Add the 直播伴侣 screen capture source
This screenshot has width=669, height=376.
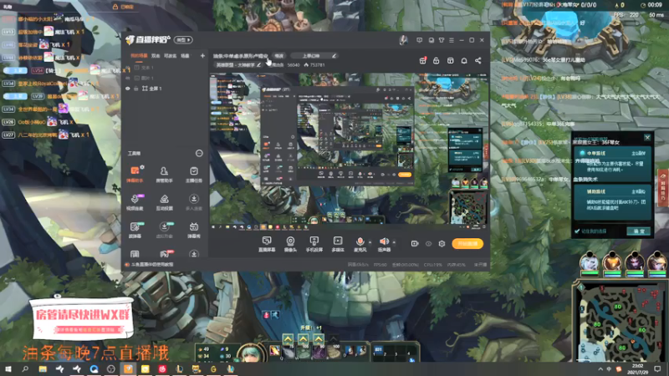point(267,244)
